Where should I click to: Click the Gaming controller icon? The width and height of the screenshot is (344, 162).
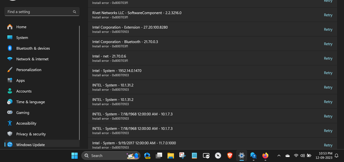pyautogui.click(x=10, y=112)
